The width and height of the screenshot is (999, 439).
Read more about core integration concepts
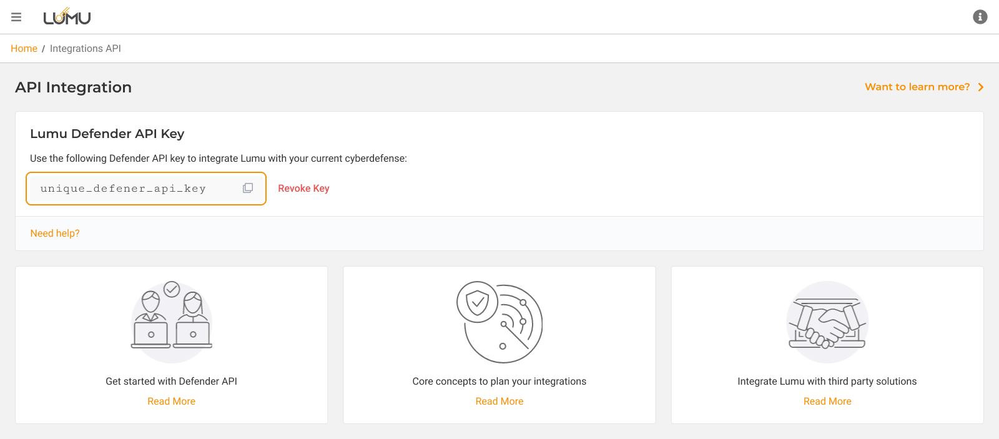click(499, 402)
